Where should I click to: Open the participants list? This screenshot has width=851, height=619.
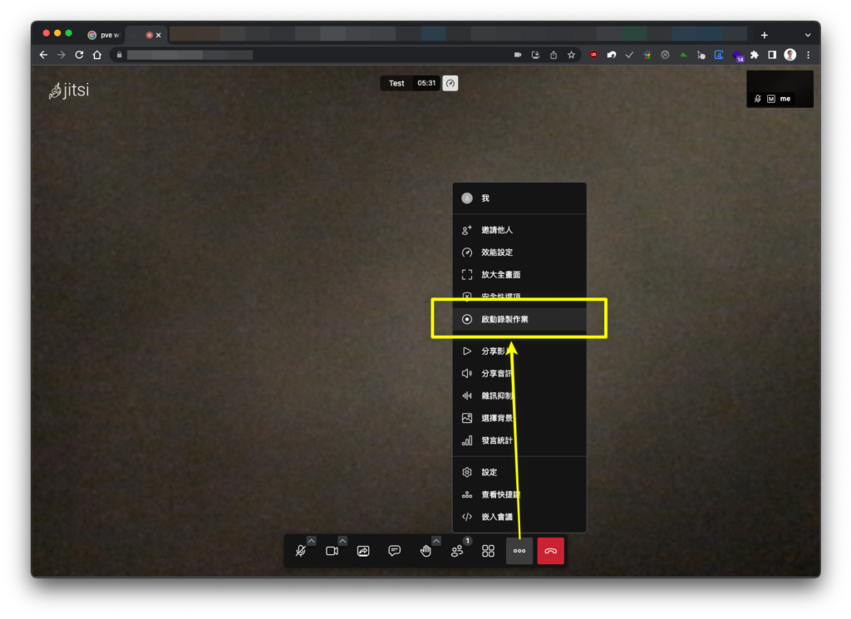[x=457, y=551]
